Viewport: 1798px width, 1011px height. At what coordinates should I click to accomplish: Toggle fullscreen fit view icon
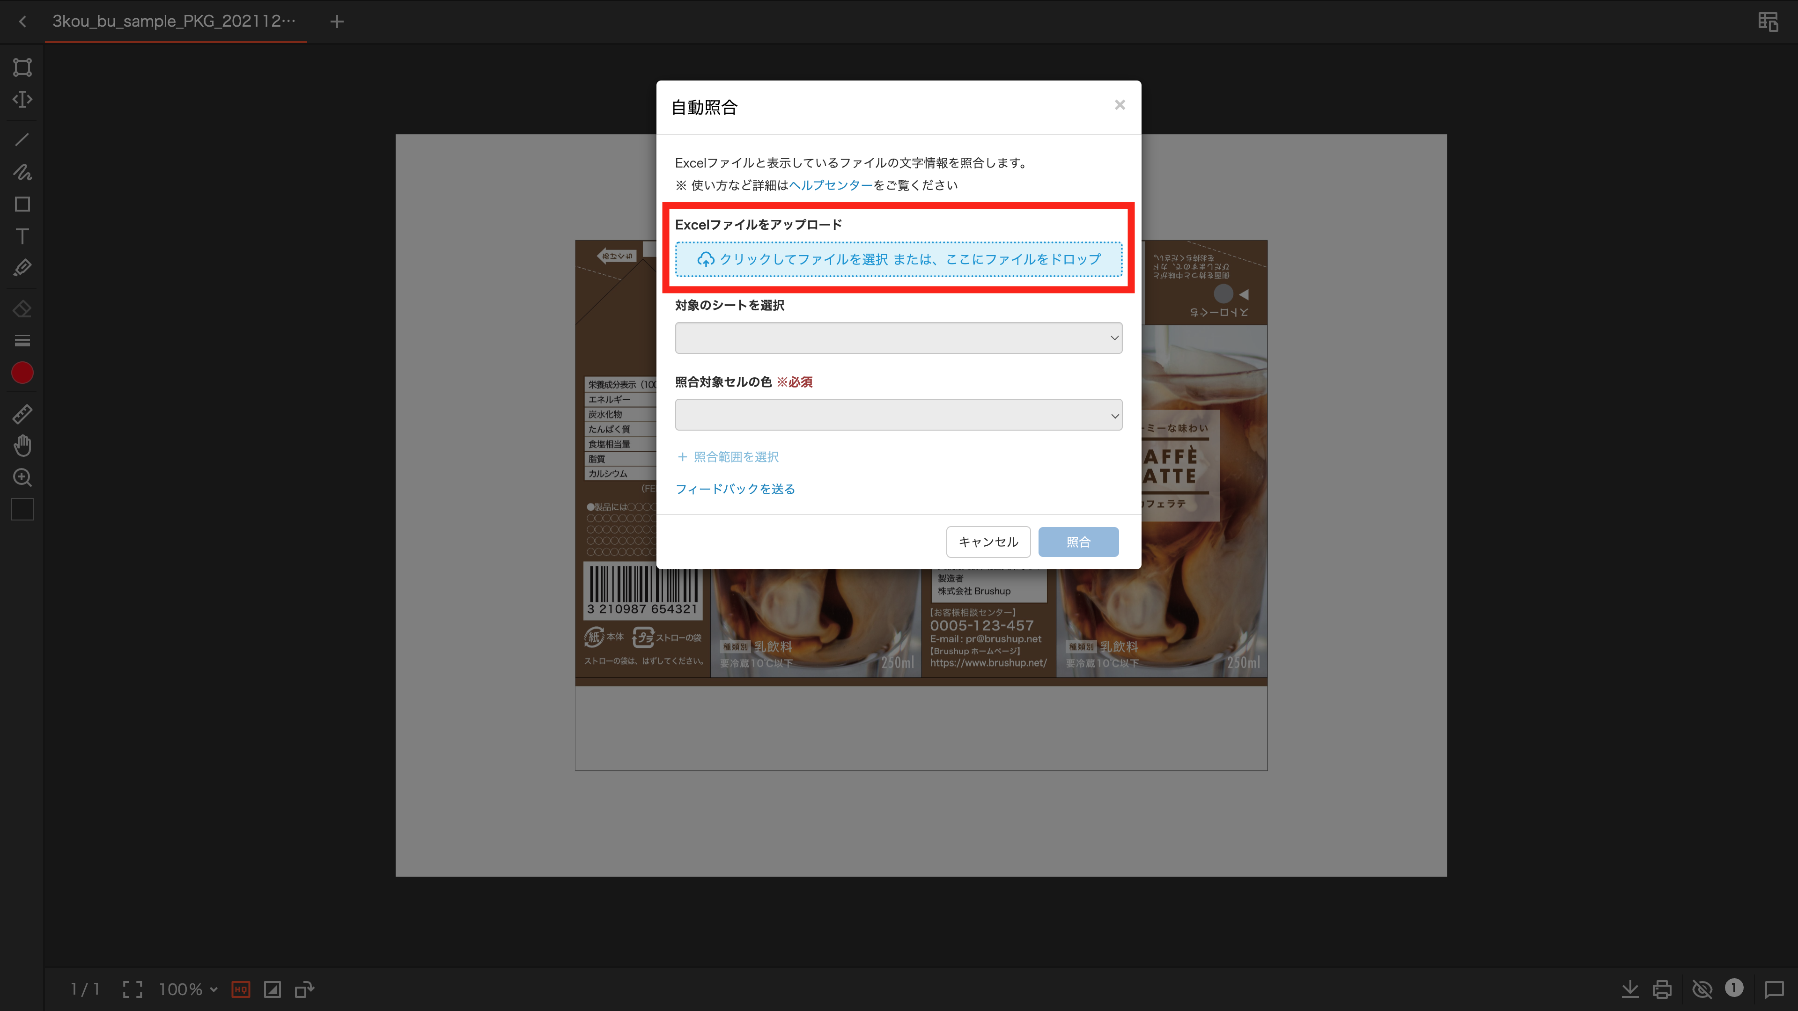133,989
